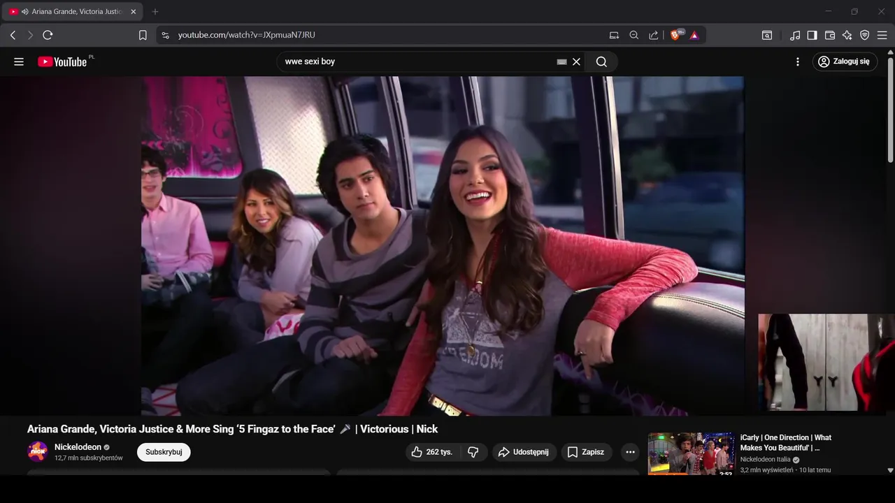
Task: Click the 'Nickelodeon Italia' channel name
Action: pos(766,460)
